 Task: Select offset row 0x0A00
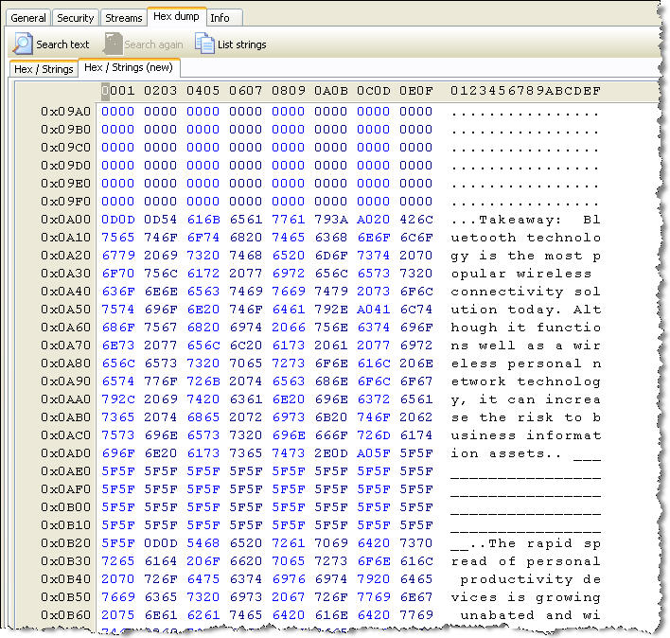pyautogui.click(x=65, y=220)
